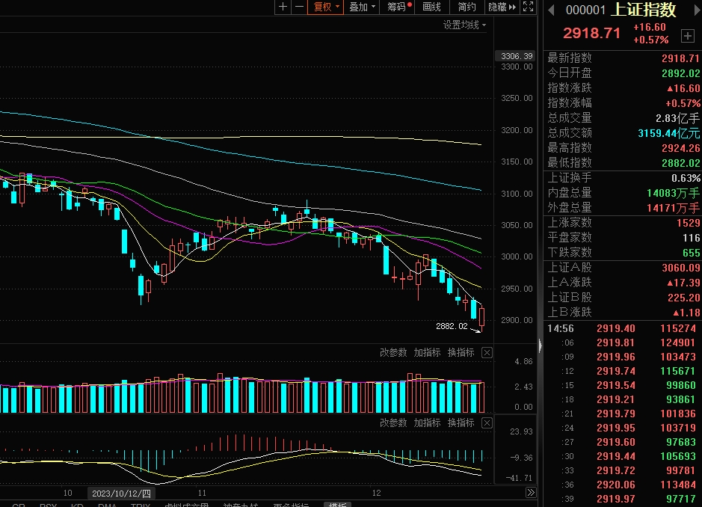Toggle the 隐藏 hide panel button

(x=502, y=7)
